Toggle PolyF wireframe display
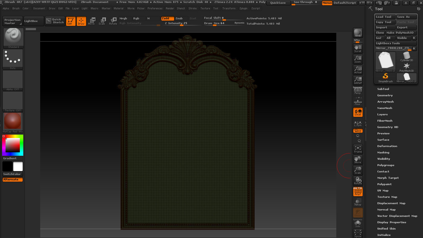 point(358,191)
